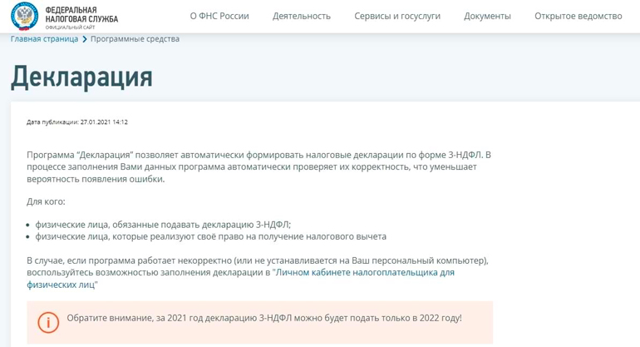Open the 'О ФНС России' menu
The image size is (640, 347).
(x=219, y=16)
